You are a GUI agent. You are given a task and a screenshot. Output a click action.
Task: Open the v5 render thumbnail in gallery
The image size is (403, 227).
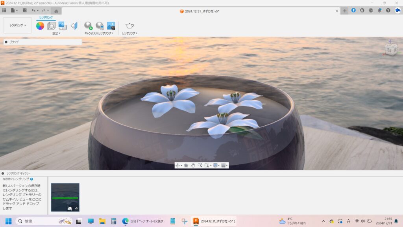coord(65,197)
